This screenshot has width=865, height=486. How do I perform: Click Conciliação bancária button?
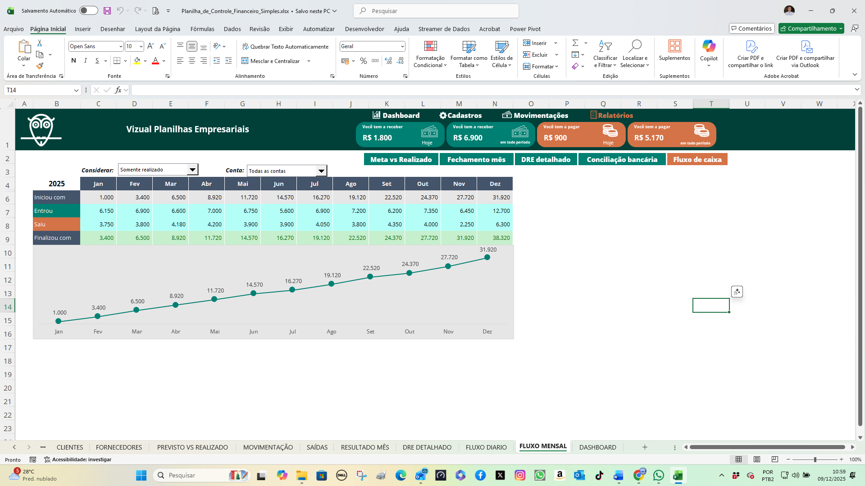click(x=622, y=159)
